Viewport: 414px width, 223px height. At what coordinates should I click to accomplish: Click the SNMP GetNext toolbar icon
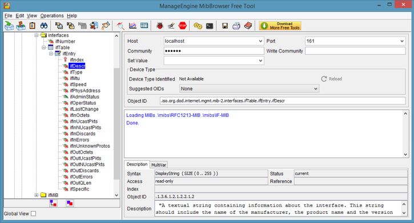tap(70, 26)
